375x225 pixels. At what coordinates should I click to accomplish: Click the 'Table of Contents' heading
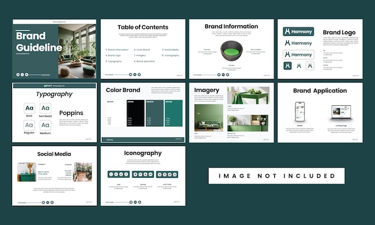click(x=143, y=27)
